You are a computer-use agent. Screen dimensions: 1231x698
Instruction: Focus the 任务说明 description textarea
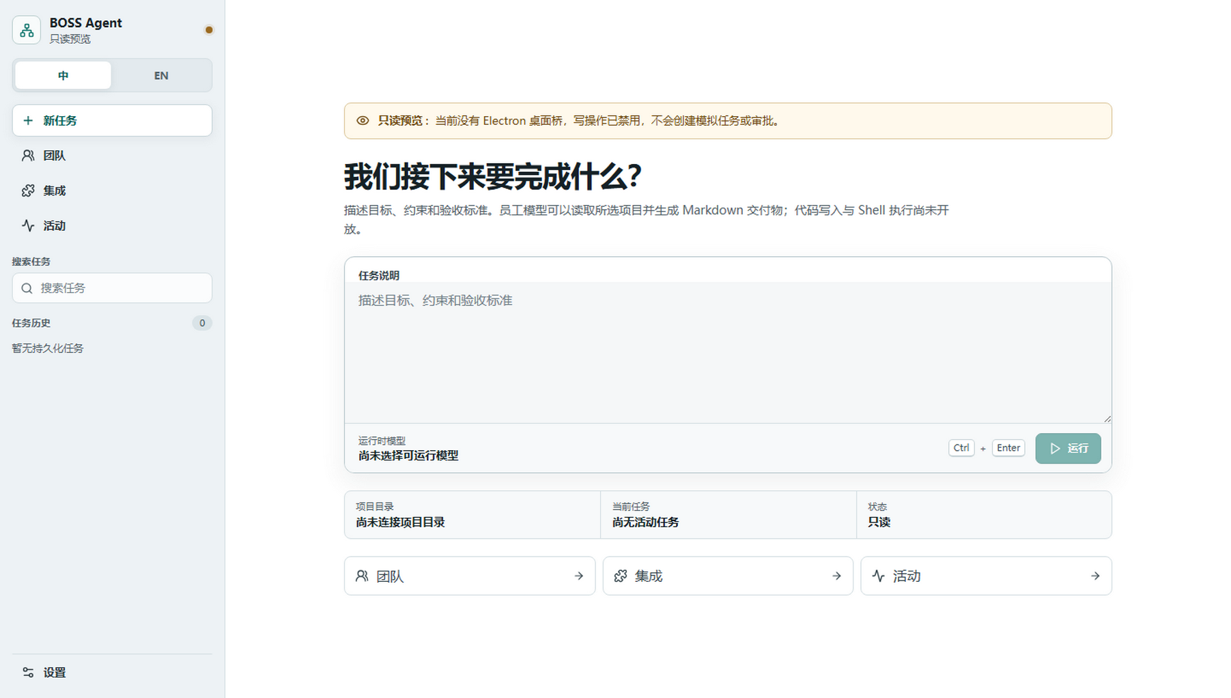coord(728,352)
